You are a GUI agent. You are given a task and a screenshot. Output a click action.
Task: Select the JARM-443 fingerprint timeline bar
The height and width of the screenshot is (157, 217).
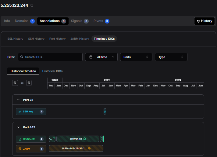click(x=76, y=149)
